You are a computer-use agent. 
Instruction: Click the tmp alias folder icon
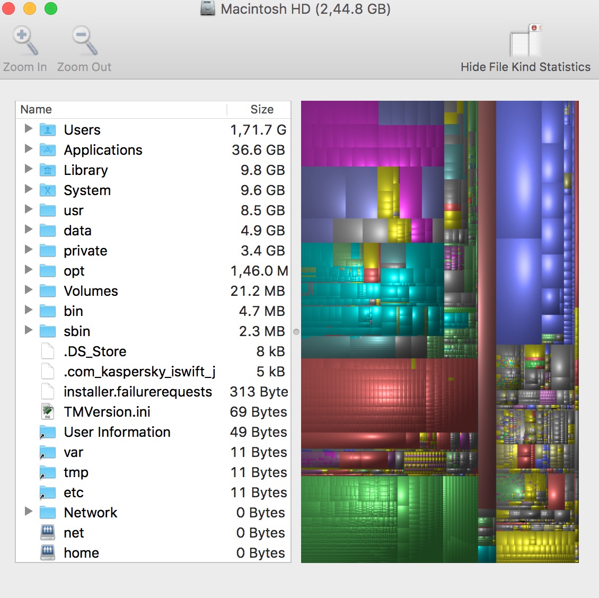pos(48,472)
